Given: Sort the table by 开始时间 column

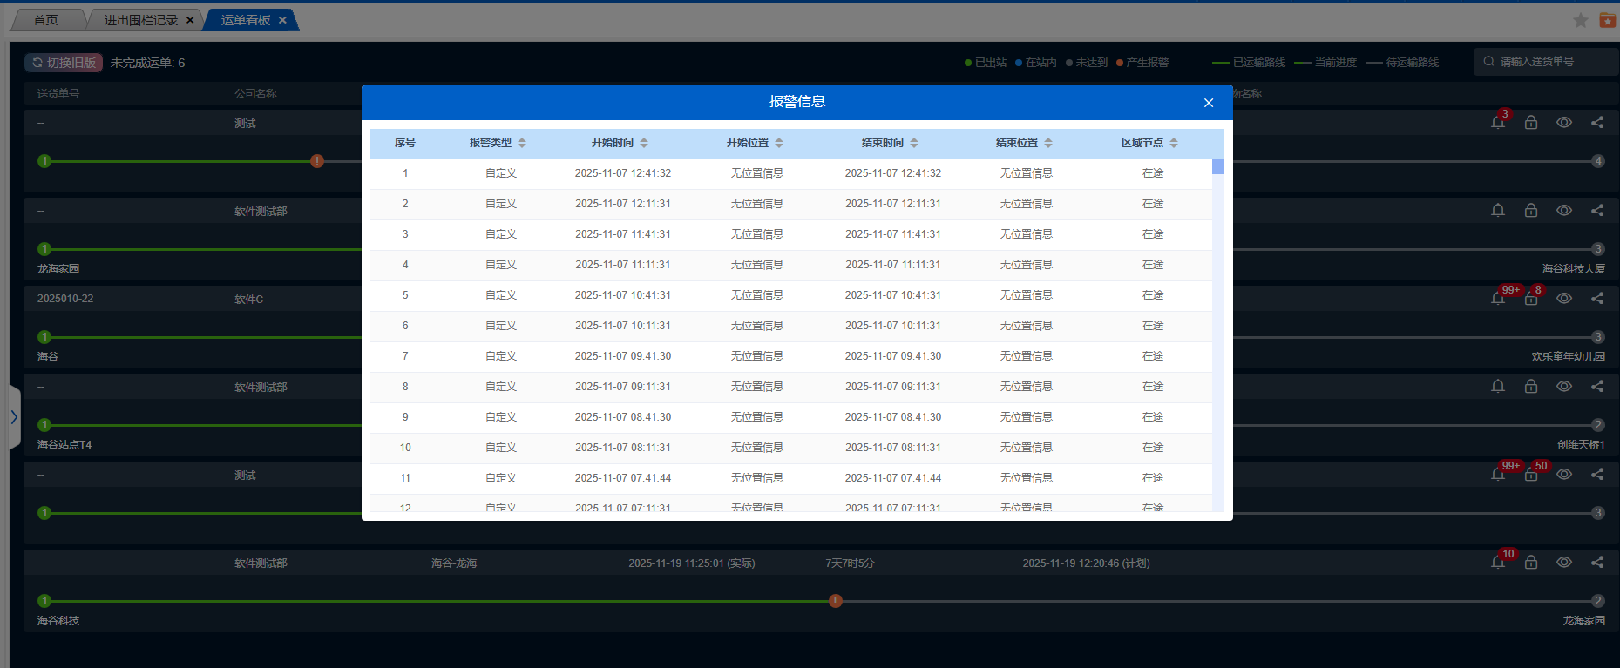Looking at the screenshot, I should pos(644,143).
